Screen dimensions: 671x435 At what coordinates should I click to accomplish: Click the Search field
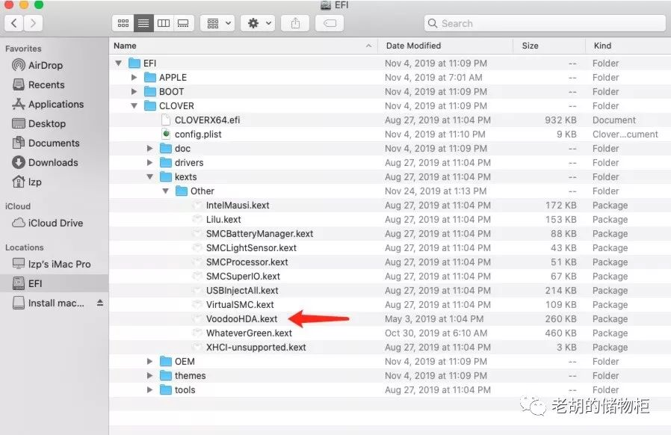click(544, 23)
